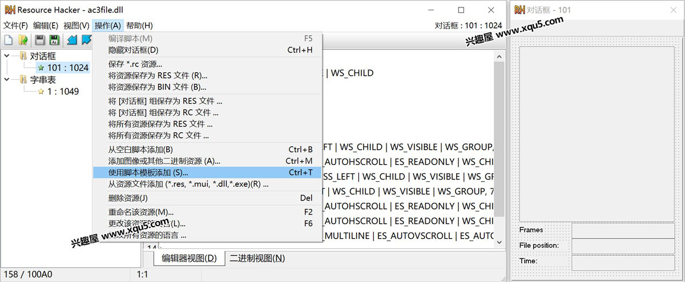Choose 将资源保存为 BIN 文件 (B)...
This screenshot has height=282, width=685.
[x=208, y=87]
